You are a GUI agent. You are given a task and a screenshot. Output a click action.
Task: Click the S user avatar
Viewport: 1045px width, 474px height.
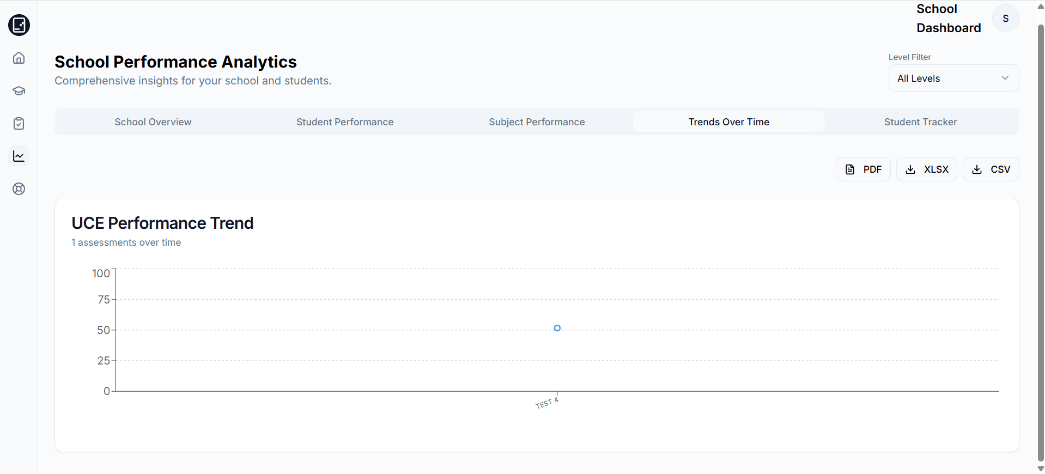click(x=1005, y=19)
